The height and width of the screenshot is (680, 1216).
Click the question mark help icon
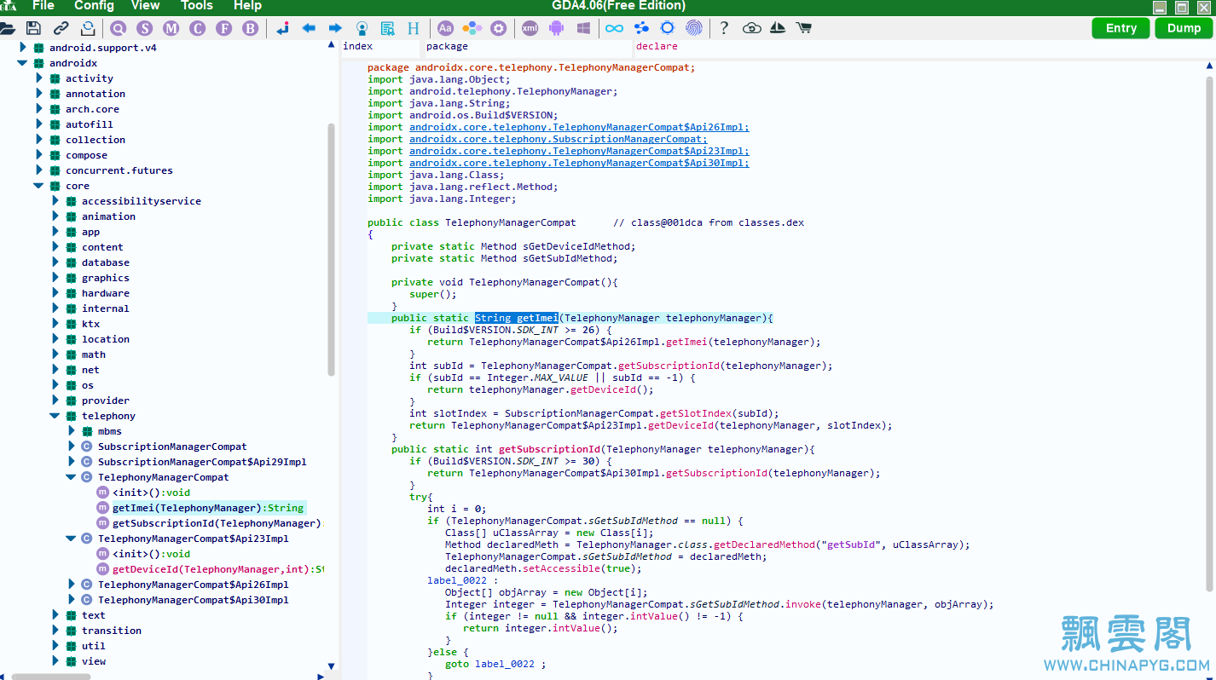tap(724, 28)
